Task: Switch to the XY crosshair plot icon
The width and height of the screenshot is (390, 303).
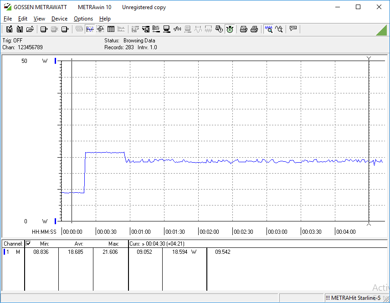Action: coord(100,29)
